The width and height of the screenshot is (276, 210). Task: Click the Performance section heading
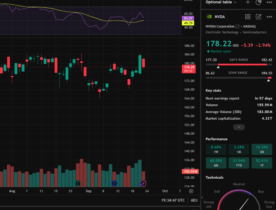tap(217, 139)
